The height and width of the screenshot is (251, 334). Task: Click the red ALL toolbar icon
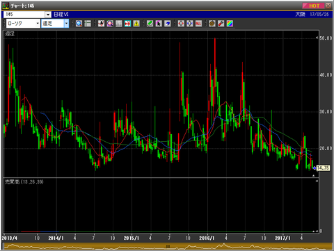(198, 24)
